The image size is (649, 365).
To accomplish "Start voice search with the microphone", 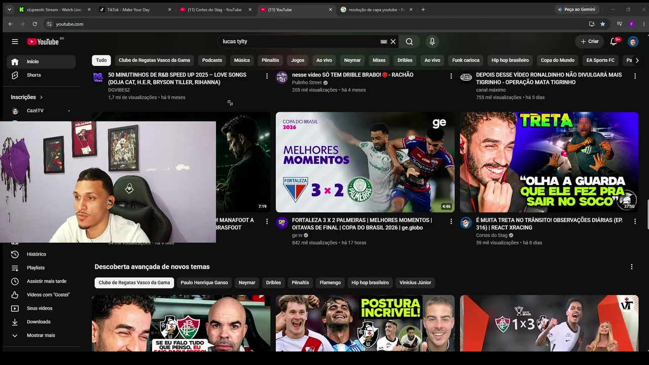I will [432, 42].
